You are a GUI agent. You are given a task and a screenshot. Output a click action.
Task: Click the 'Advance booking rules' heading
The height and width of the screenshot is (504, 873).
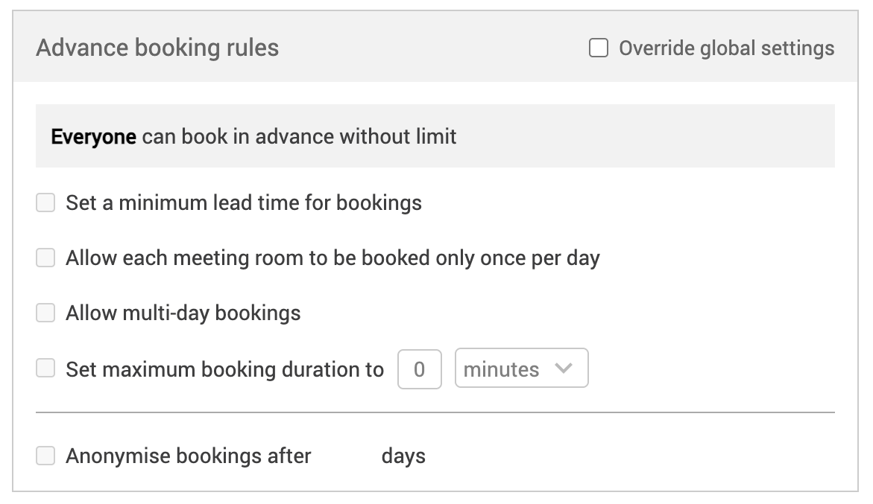157,48
